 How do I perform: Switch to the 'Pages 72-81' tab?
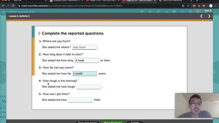pos(102,1)
